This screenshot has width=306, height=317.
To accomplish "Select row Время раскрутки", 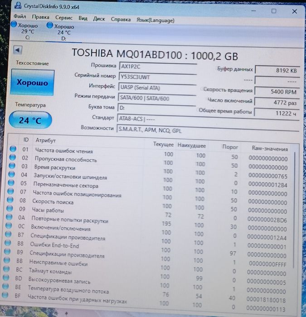I will [149, 170].
